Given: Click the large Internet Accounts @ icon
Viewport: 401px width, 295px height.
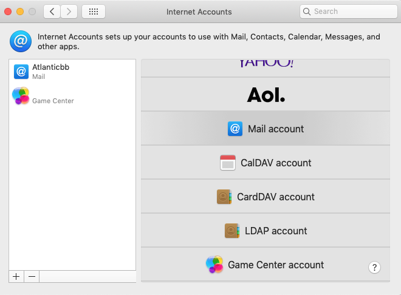Looking at the screenshot, I should [21, 41].
